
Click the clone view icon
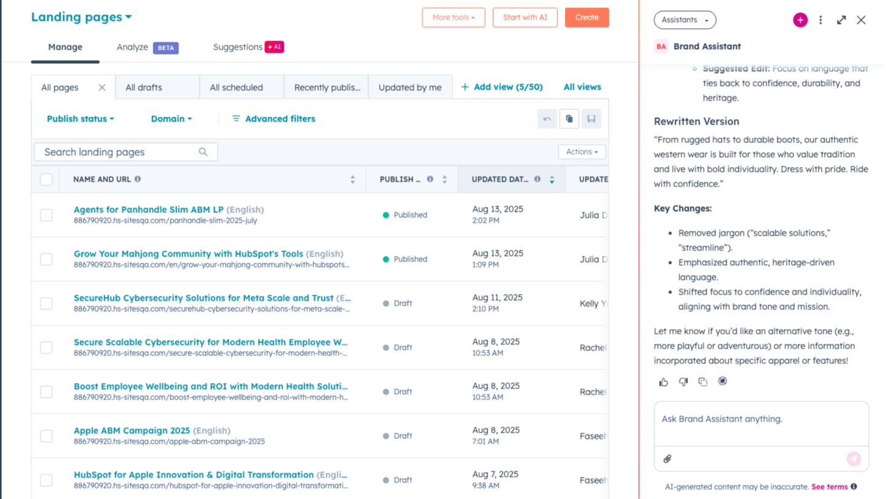(x=569, y=118)
